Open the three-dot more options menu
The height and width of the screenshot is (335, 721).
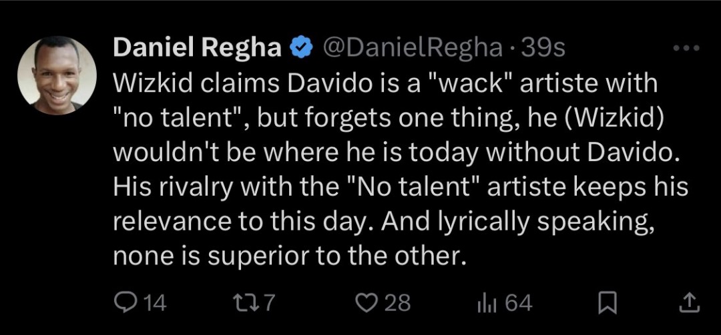coord(686,48)
